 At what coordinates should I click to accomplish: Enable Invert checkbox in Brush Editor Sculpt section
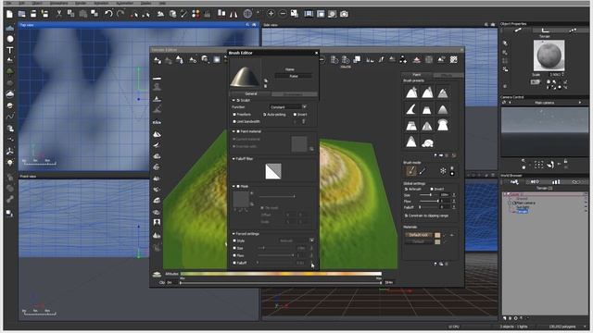pyautogui.click(x=295, y=115)
